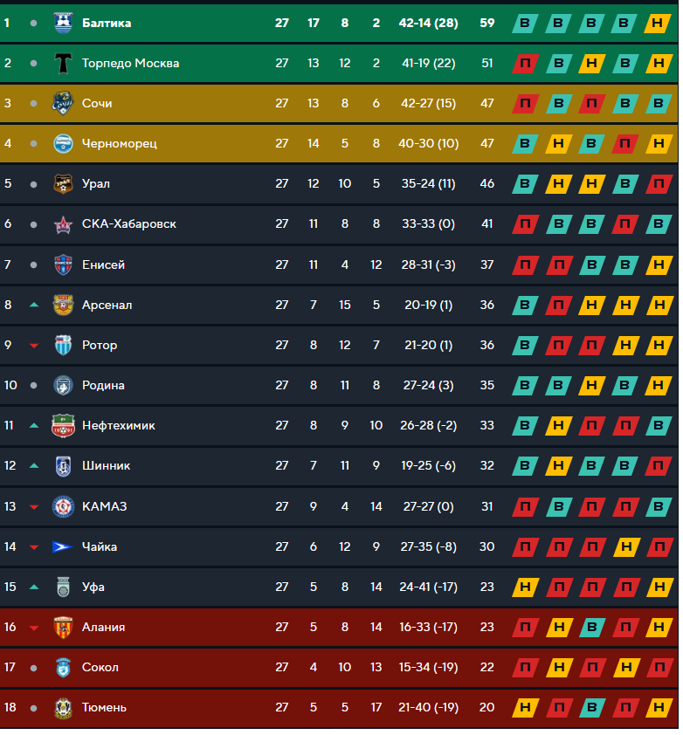
Task: Click the green up arrow beside Арсенал
Action: click(34, 305)
